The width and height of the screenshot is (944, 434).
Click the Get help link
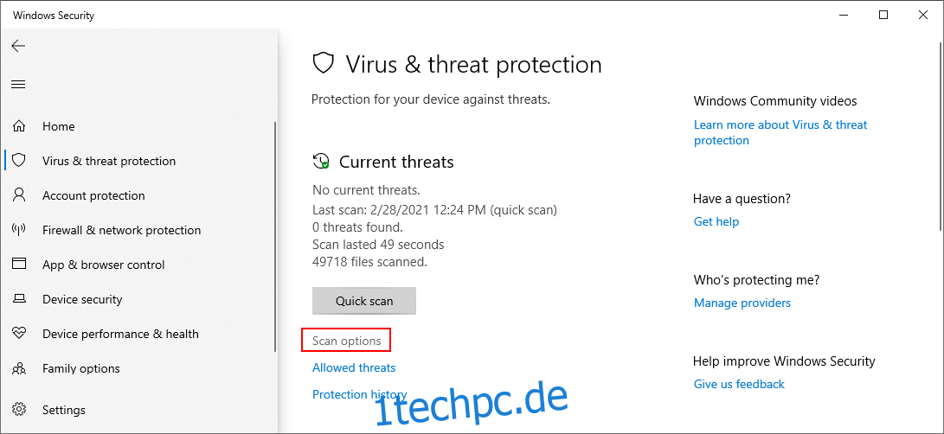click(x=716, y=221)
